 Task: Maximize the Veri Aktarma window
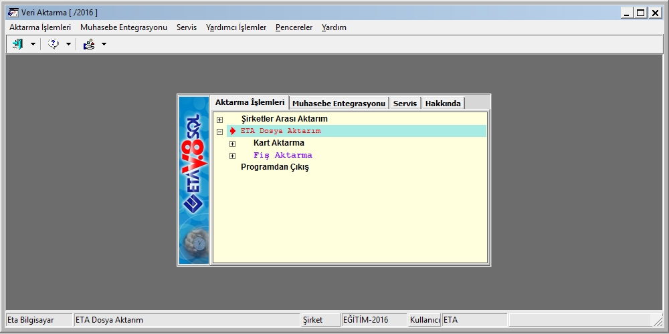pyautogui.click(x=640, y=13)
